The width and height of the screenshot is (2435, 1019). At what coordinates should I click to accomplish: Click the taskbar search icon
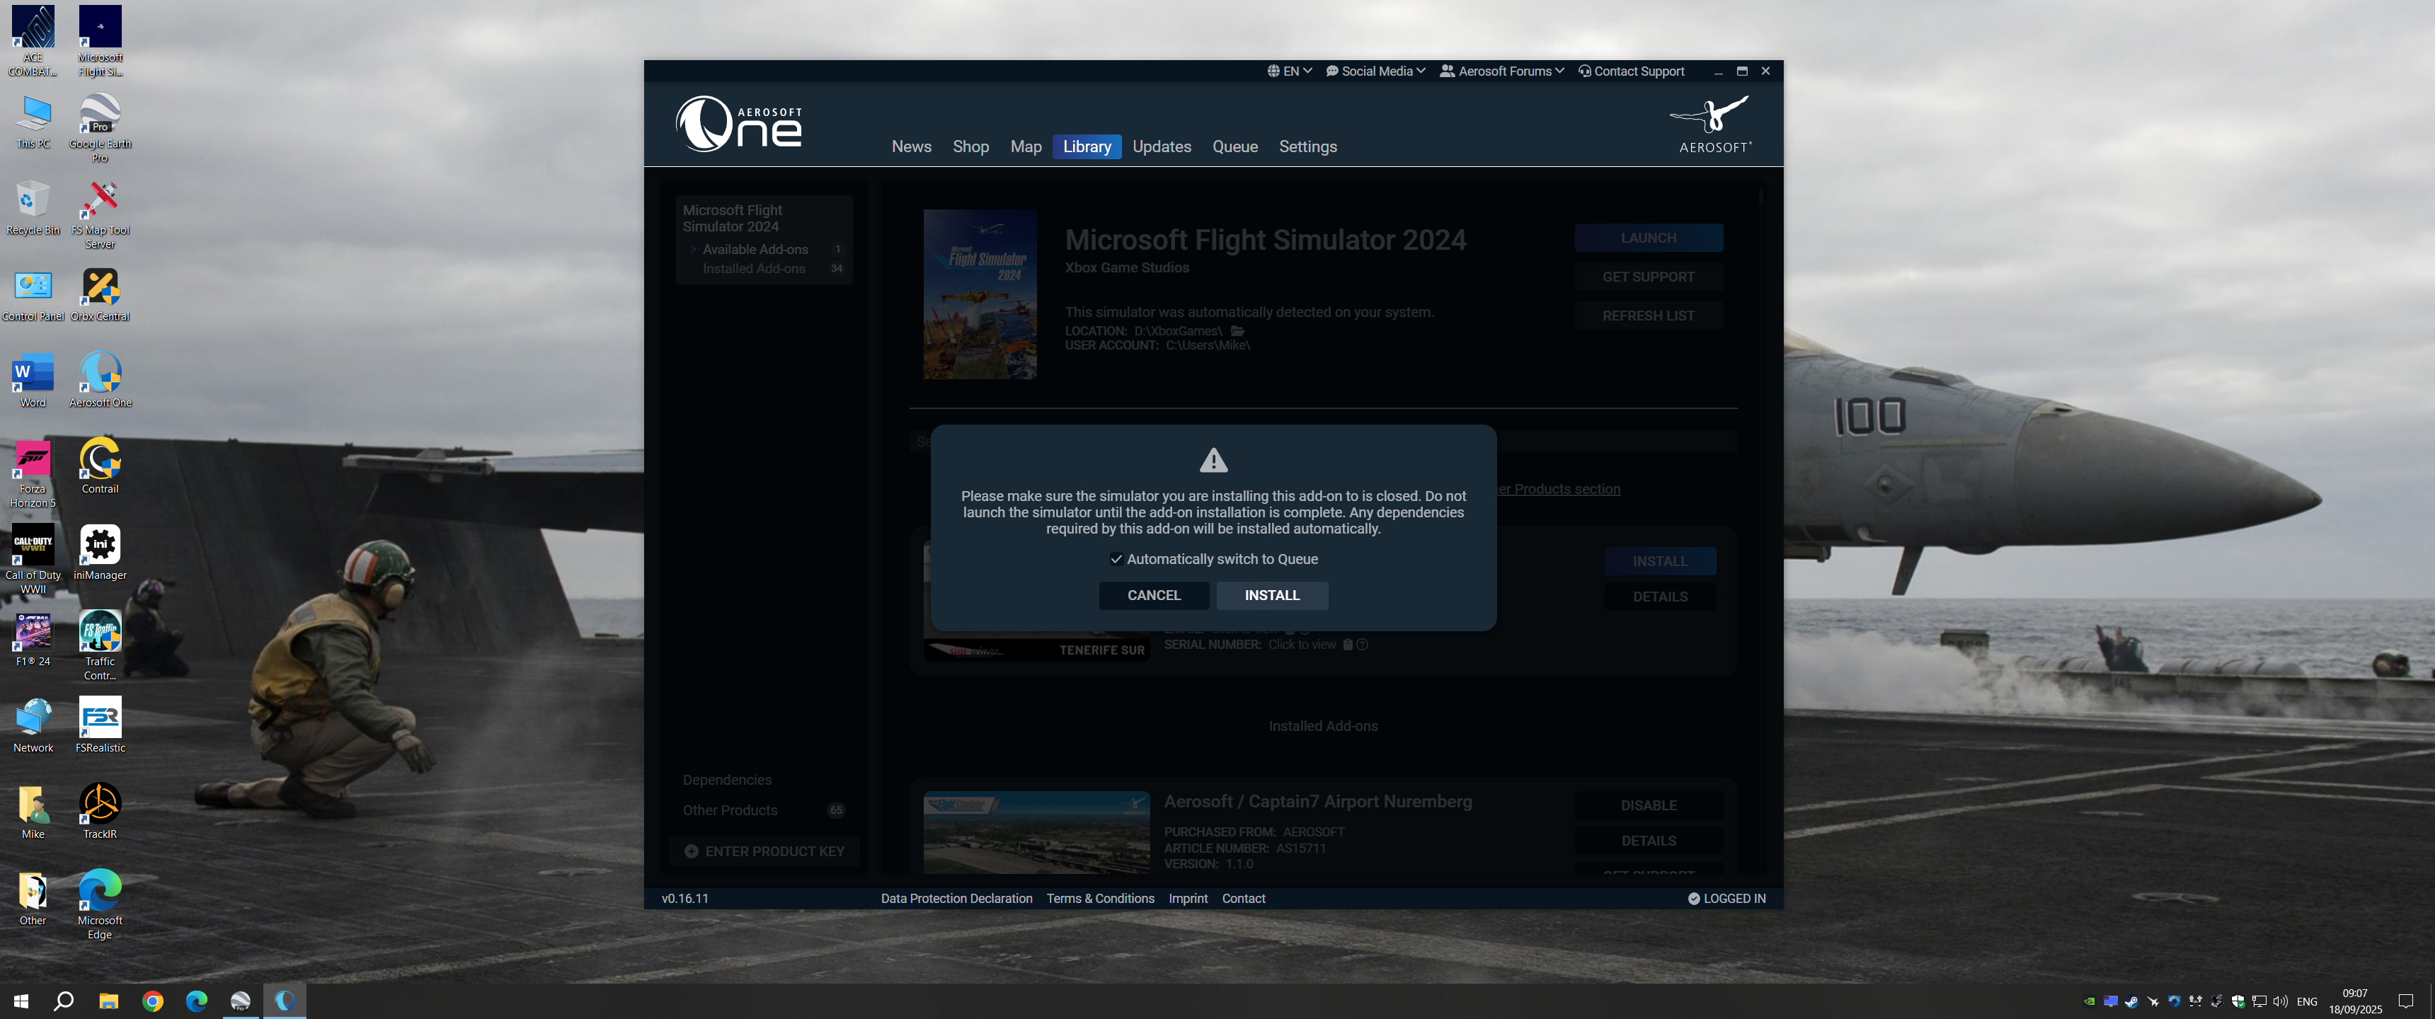(x=64, y=1001)
